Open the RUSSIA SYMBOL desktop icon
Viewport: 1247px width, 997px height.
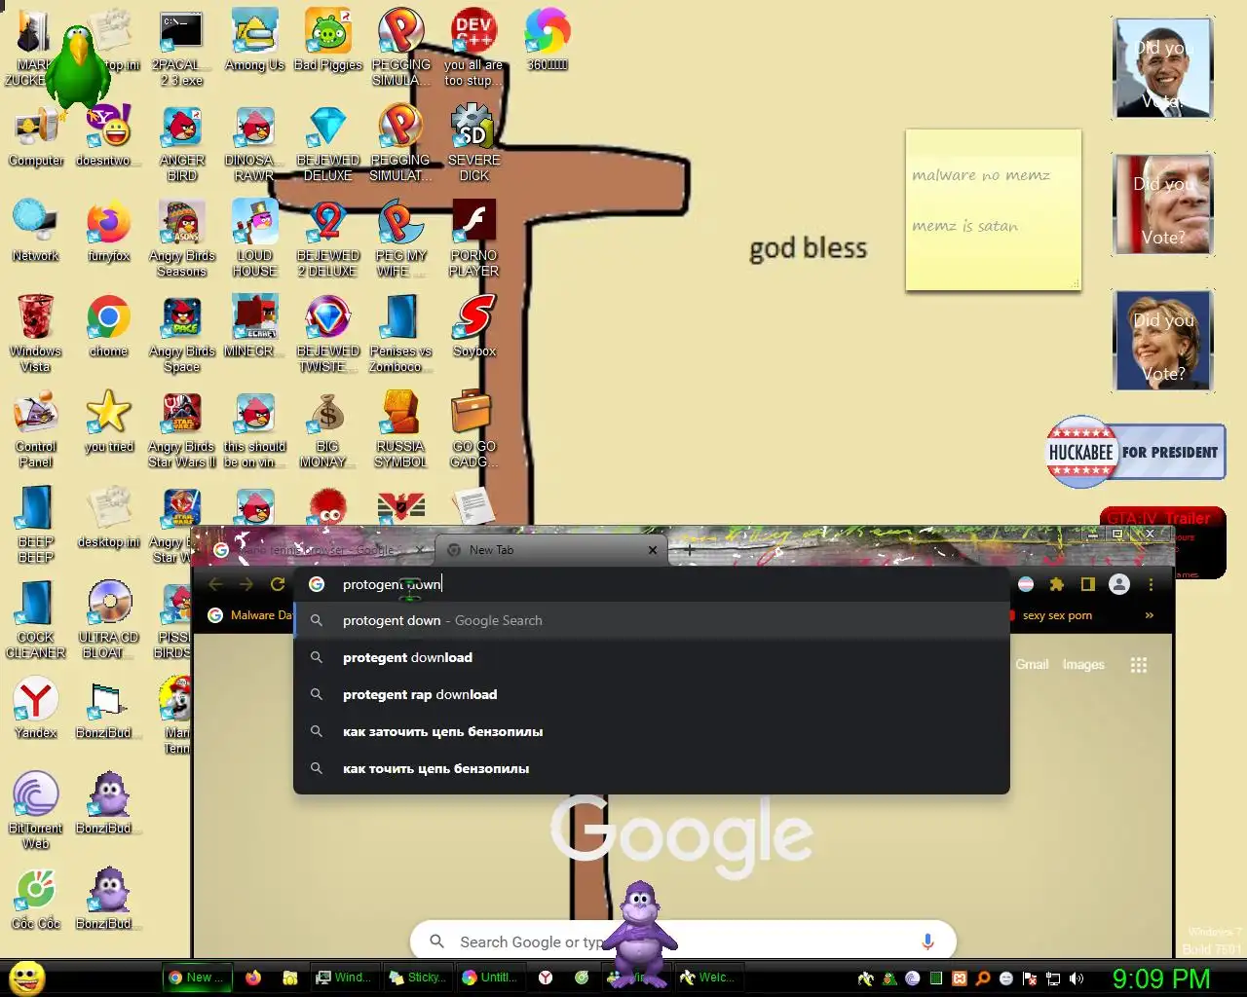click(400, 430)
